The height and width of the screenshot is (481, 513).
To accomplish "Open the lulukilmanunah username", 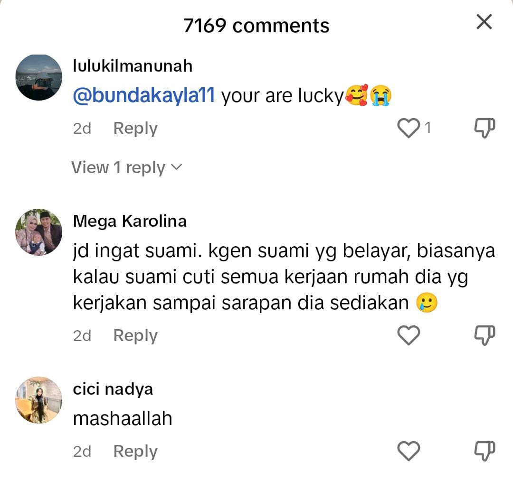I will pos(133,66).
